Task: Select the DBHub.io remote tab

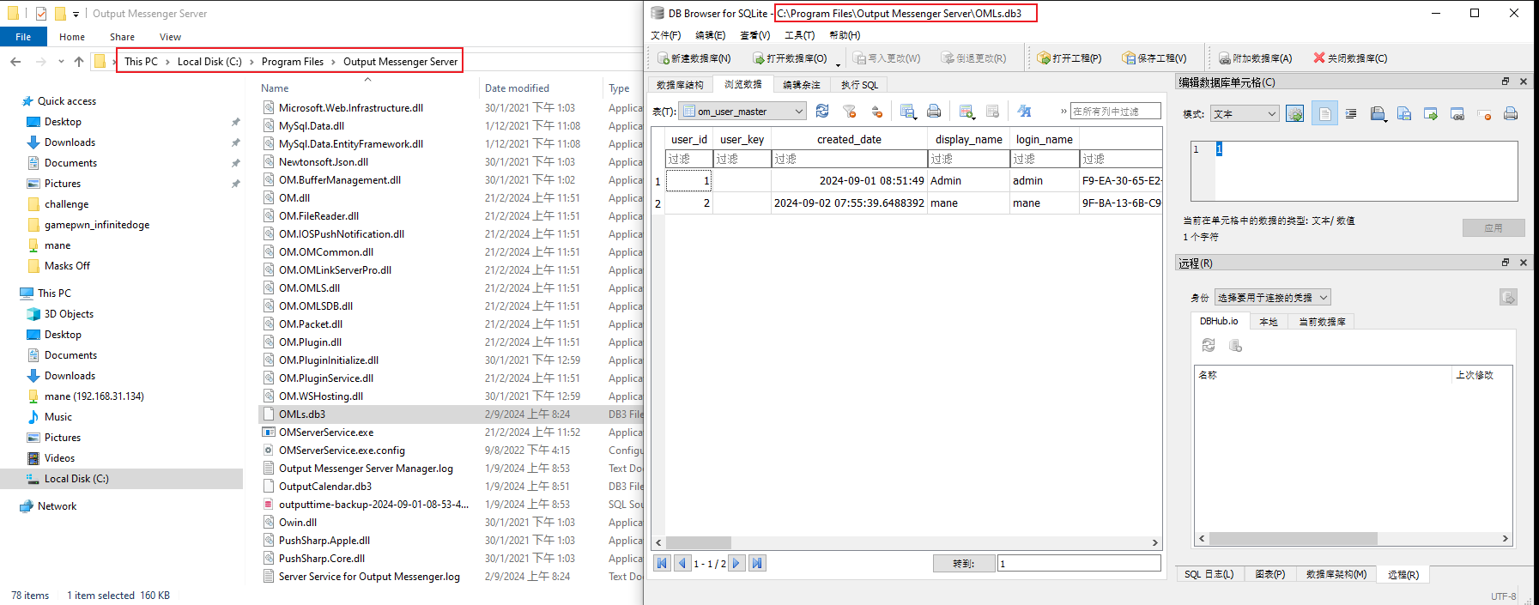Action: [x=1219, y=321]
